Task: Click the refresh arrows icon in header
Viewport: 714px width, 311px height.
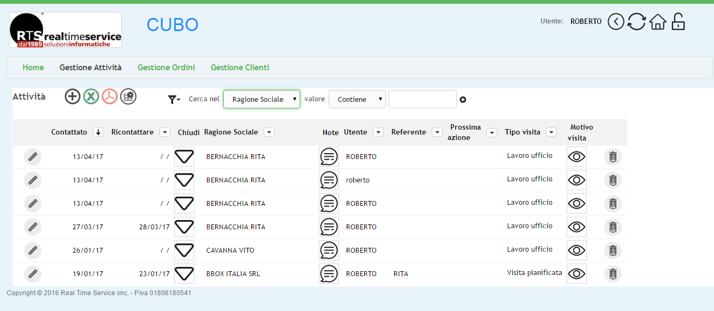Action: (636, 22)
